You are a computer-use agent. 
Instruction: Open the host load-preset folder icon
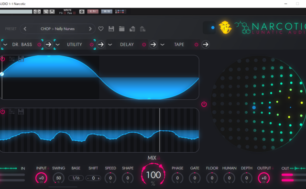46,11
